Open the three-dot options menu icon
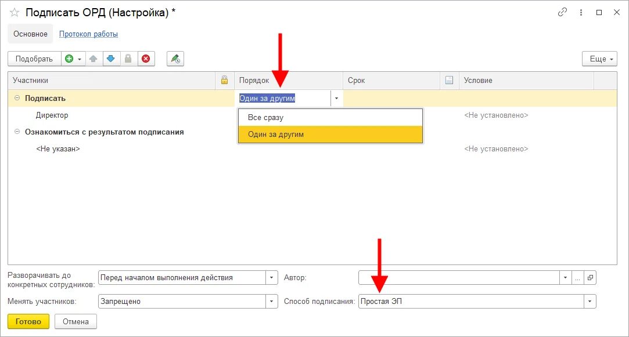The image size is (629, 337). point(581,12)
